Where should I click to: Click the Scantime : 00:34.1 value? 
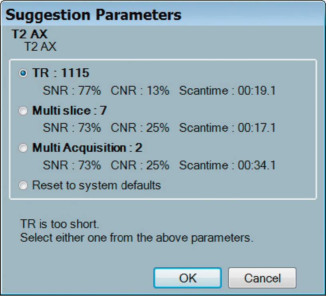tap(227, 165)
